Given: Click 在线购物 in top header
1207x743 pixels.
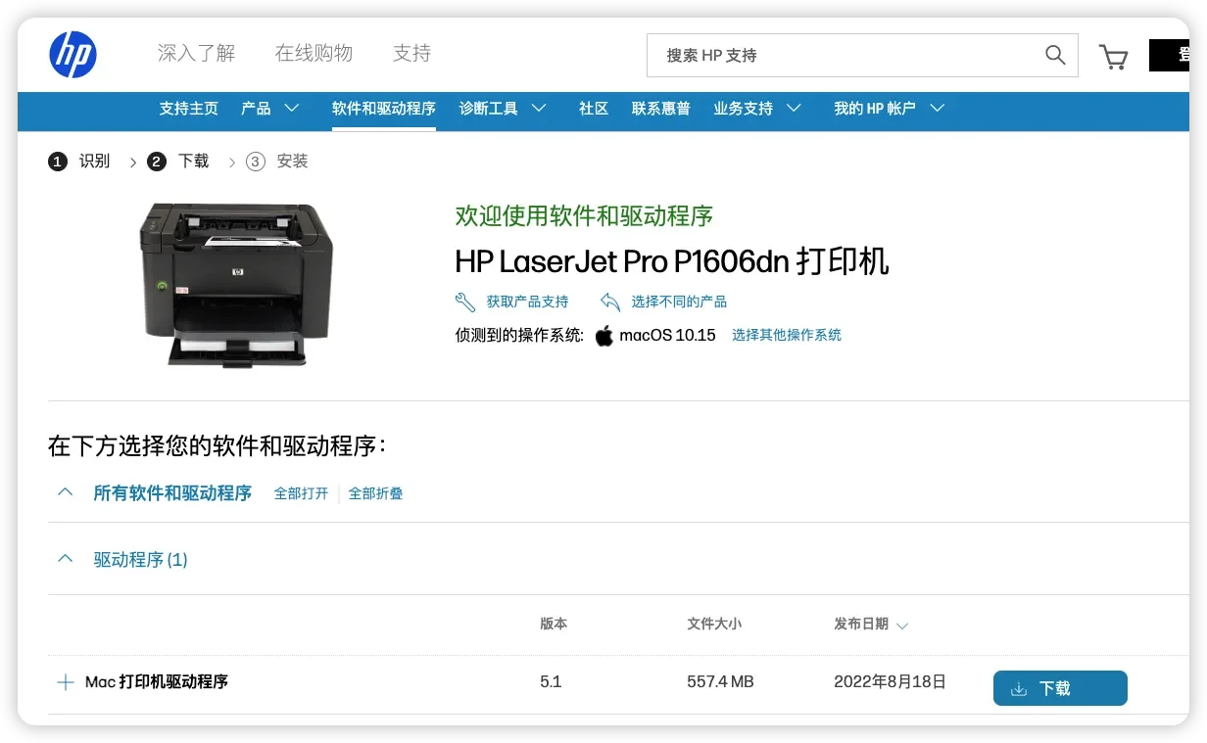Looking at the screenshot, I should click(314, 53).
